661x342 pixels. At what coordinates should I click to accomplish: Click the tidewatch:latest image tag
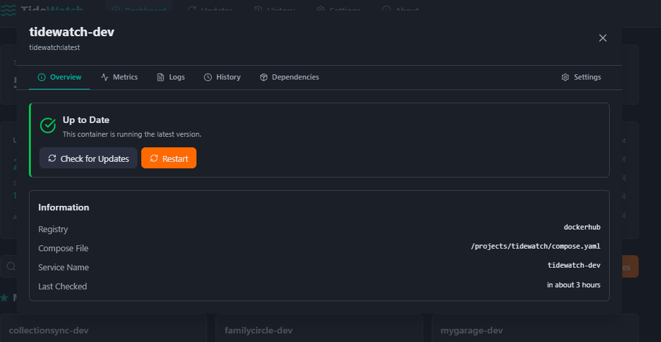click(x=55, y=47)
